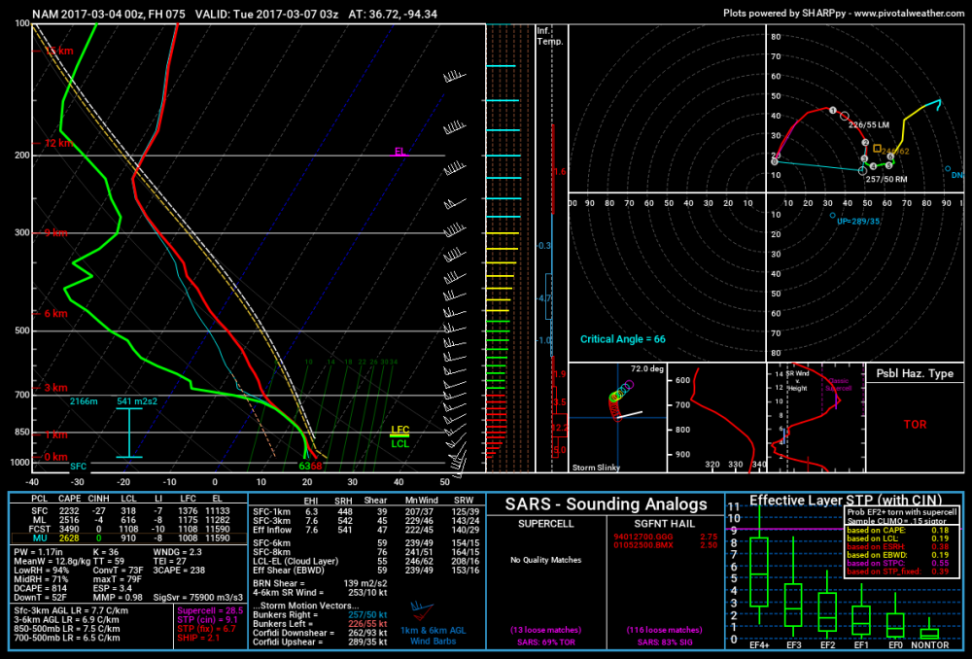972x659 pixels.
Task: Click the orange mean wind square on the hodograph
Action: point(877,149)
